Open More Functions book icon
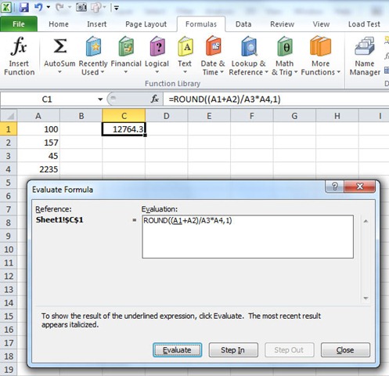The height and width of the screenshot is (376, 389). [x=320, y=46]
